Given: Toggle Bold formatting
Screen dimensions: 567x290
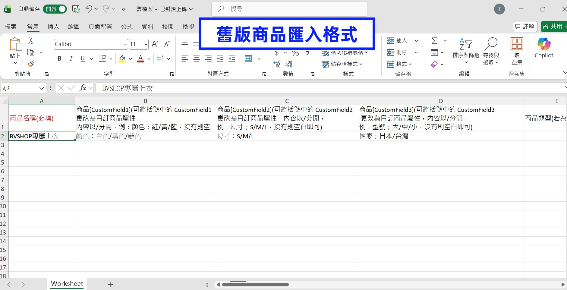Looking at the screenshot, I should [x=59, y=59].
